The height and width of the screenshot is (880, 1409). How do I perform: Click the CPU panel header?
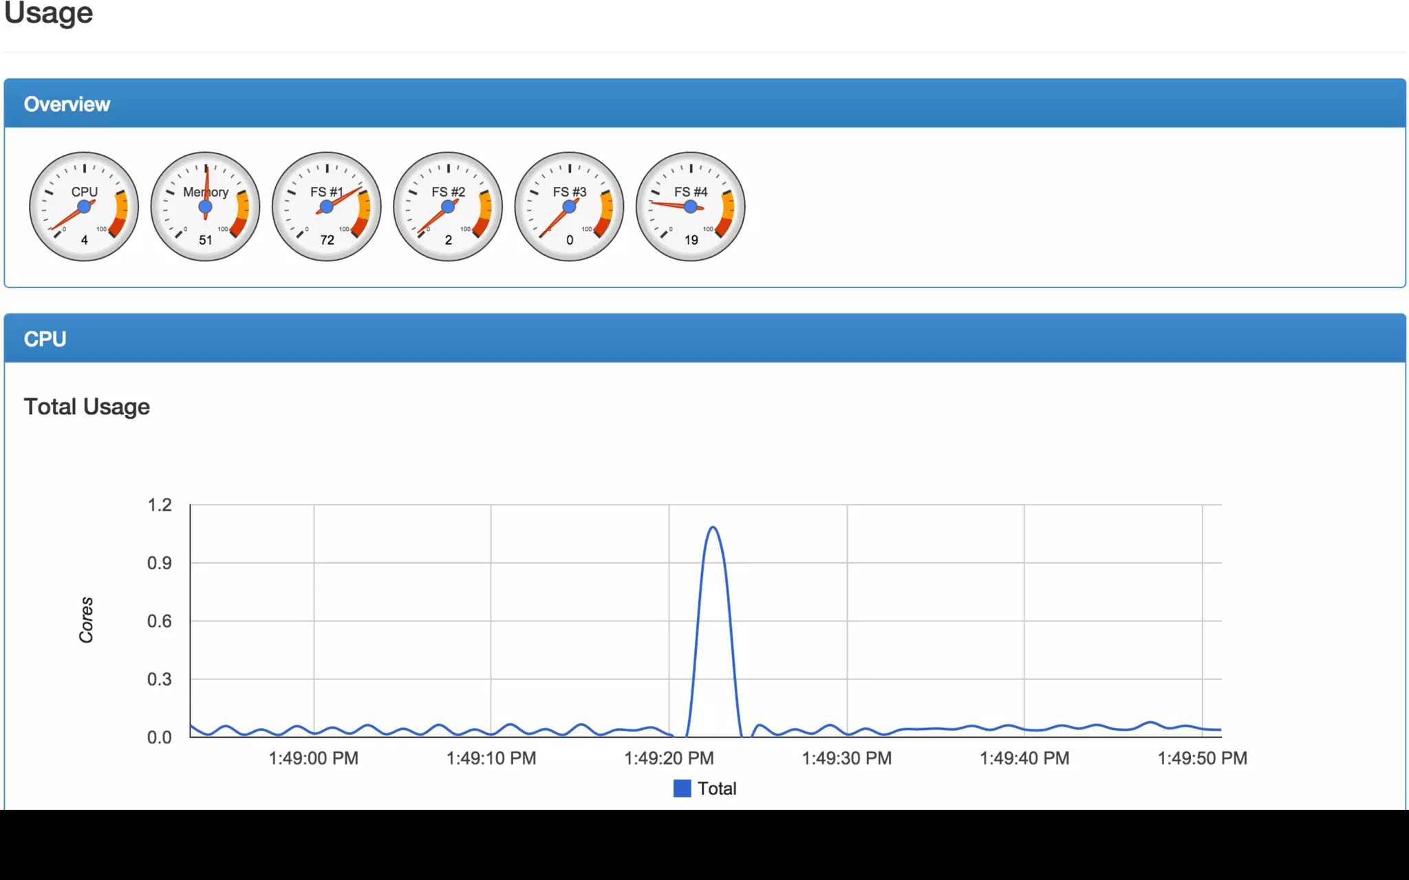pos(45,339)
